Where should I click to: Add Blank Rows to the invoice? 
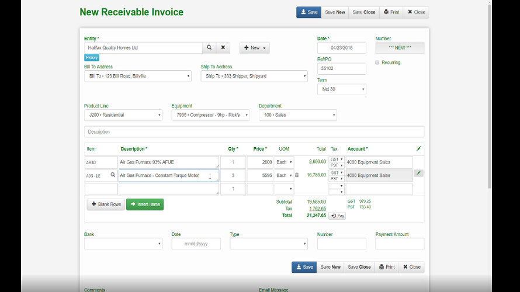point(106,204)
